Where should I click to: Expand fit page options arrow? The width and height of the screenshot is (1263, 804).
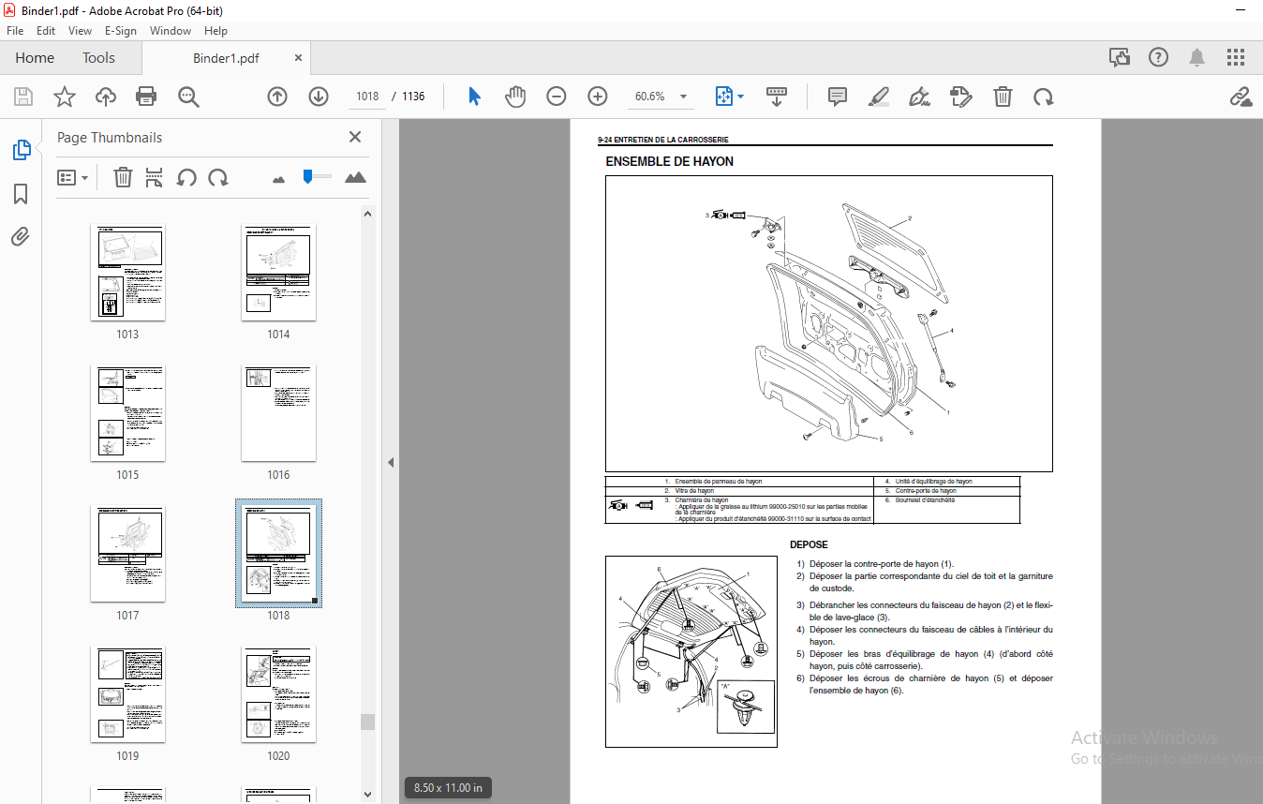740,97
